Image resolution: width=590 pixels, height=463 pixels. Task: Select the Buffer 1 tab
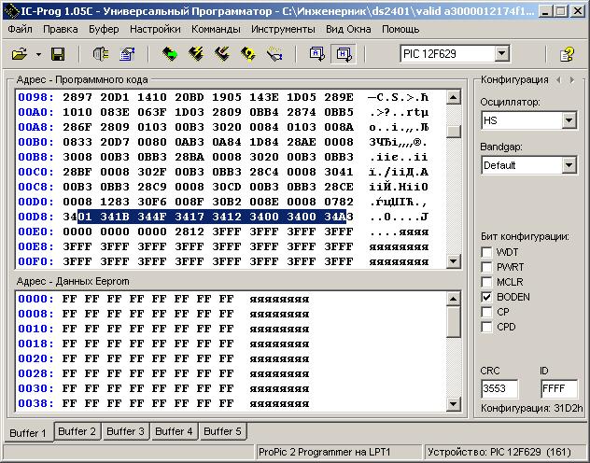coord(28,433)
